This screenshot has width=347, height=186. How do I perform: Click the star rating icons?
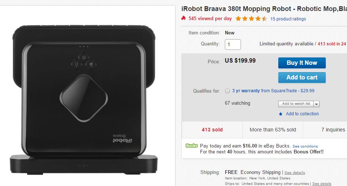tap(251, 19)
